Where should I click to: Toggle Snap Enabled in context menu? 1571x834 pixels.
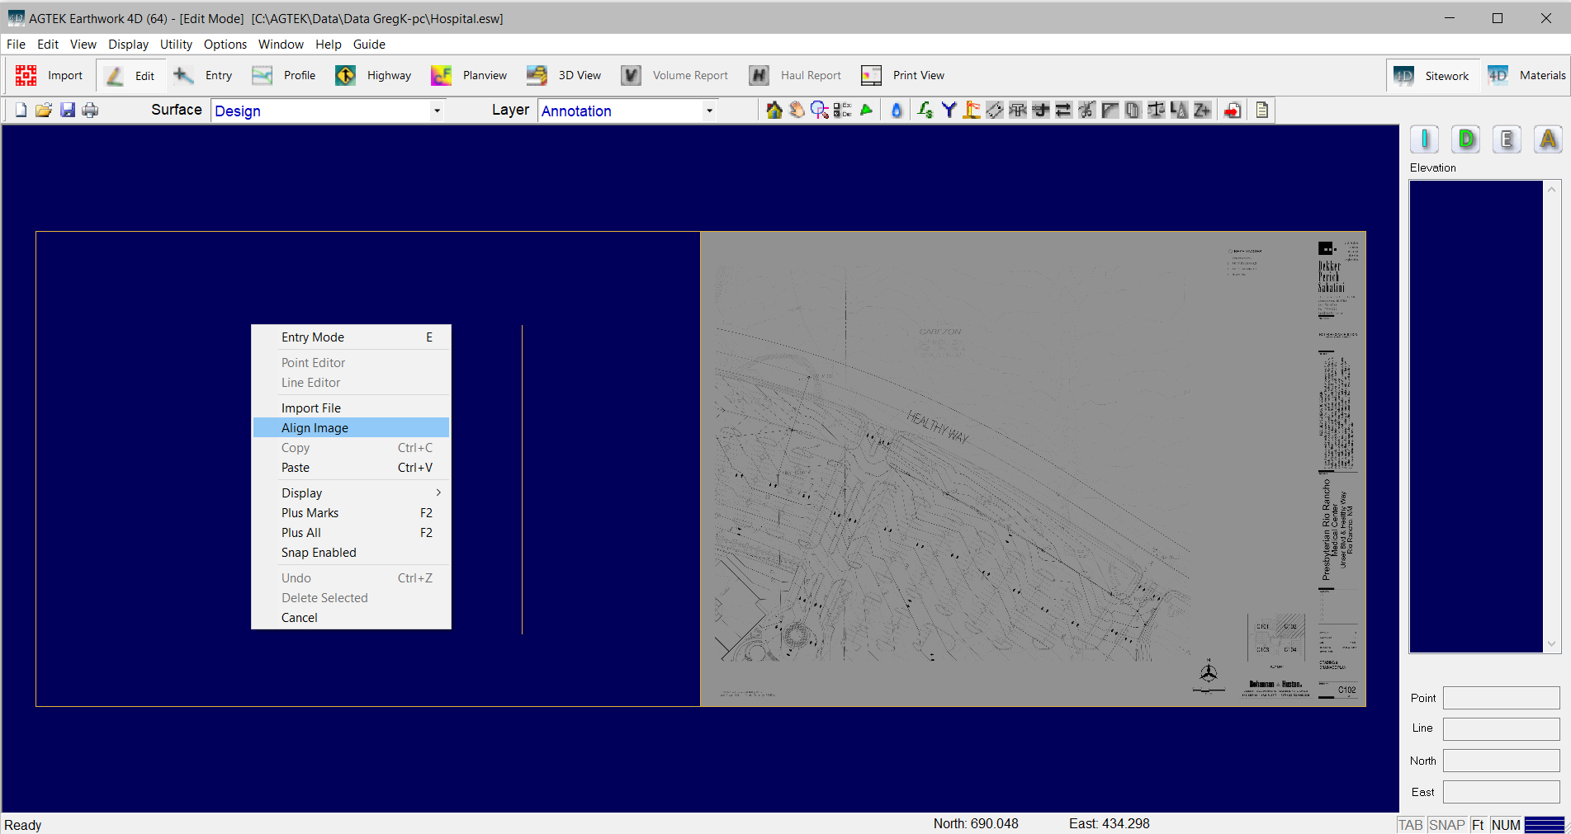coord(319,553)
